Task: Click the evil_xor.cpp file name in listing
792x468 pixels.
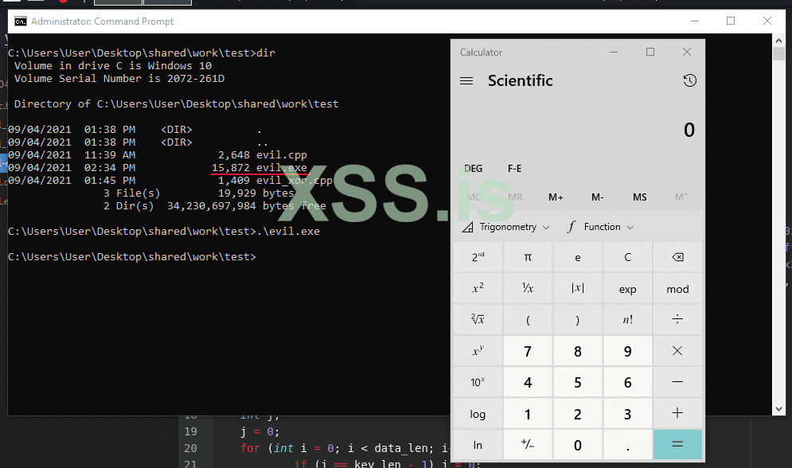Action: (x=295, y=180)
